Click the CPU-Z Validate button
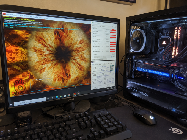This screenshot has width=187, height=140. coord(107,86)
